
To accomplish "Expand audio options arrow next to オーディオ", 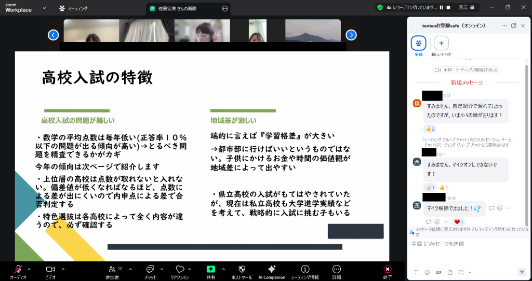I will (x=29, y=269).
